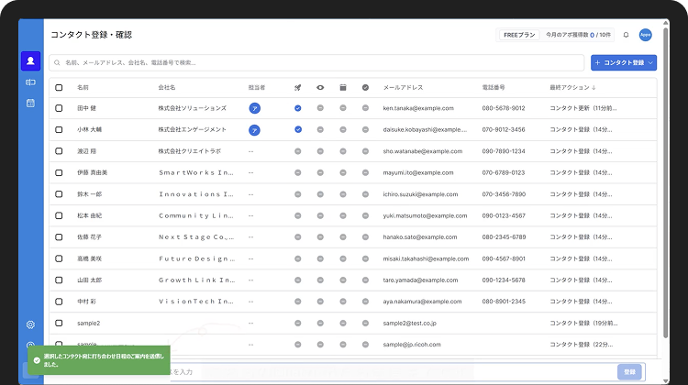
Task: Click the eye column header icon
Action: 320,87
